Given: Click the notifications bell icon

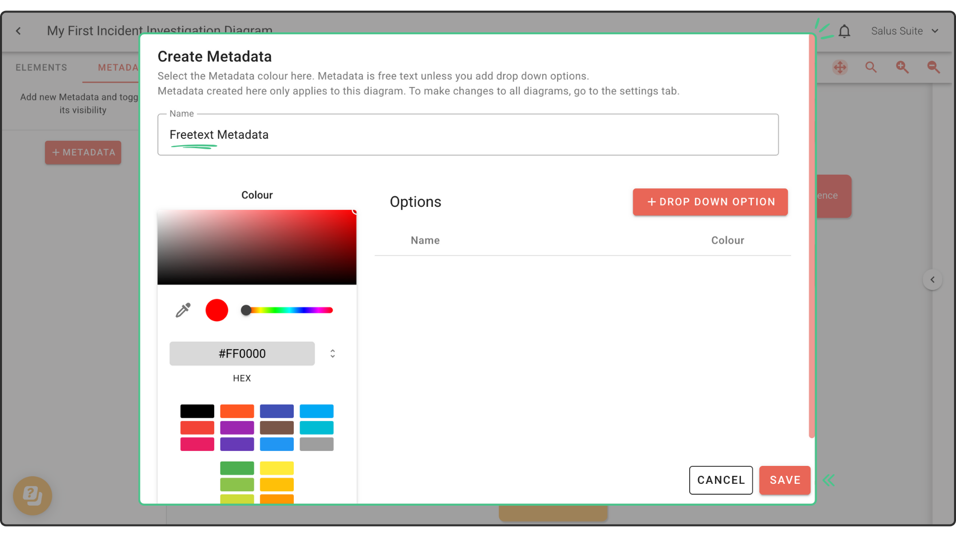Looking at the screenshot, I should [x=844, y=31].
